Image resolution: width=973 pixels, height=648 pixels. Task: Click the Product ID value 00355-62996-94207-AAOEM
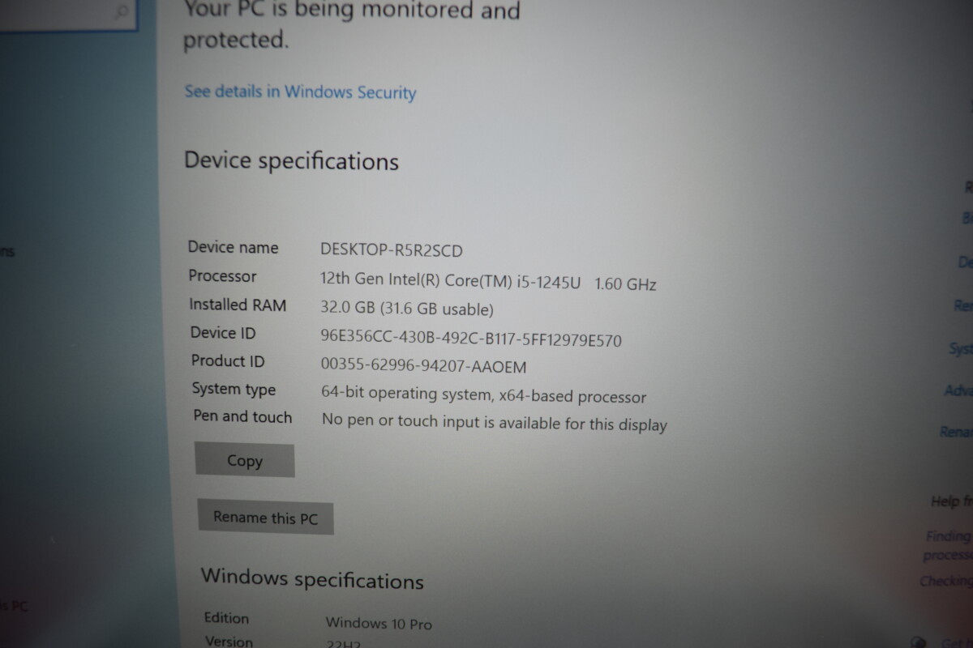point(424,366)
